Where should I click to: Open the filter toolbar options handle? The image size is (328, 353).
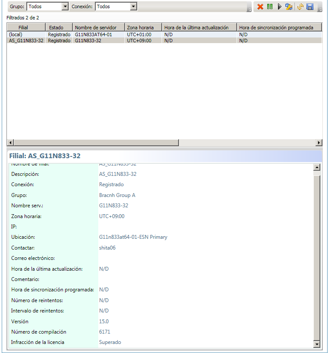coord(249,9)
